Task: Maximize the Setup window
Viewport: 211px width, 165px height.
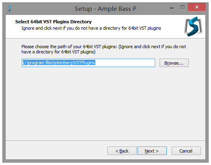Action: click(x=182, y=7)
